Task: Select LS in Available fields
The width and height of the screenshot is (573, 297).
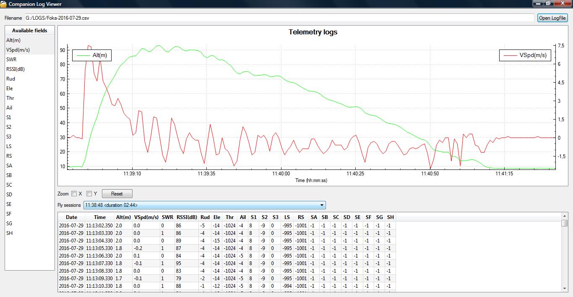Action: pos(30,146)
